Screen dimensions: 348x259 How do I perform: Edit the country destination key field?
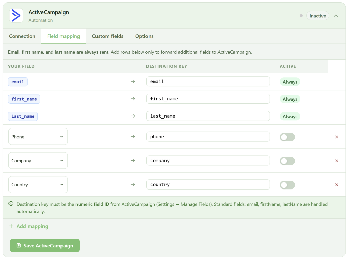pyautogui.click(x=208, y=184)
